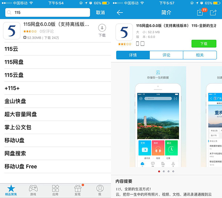Tap the magnifier icon in search box
The image size is (222, 198).
(9, 13)
